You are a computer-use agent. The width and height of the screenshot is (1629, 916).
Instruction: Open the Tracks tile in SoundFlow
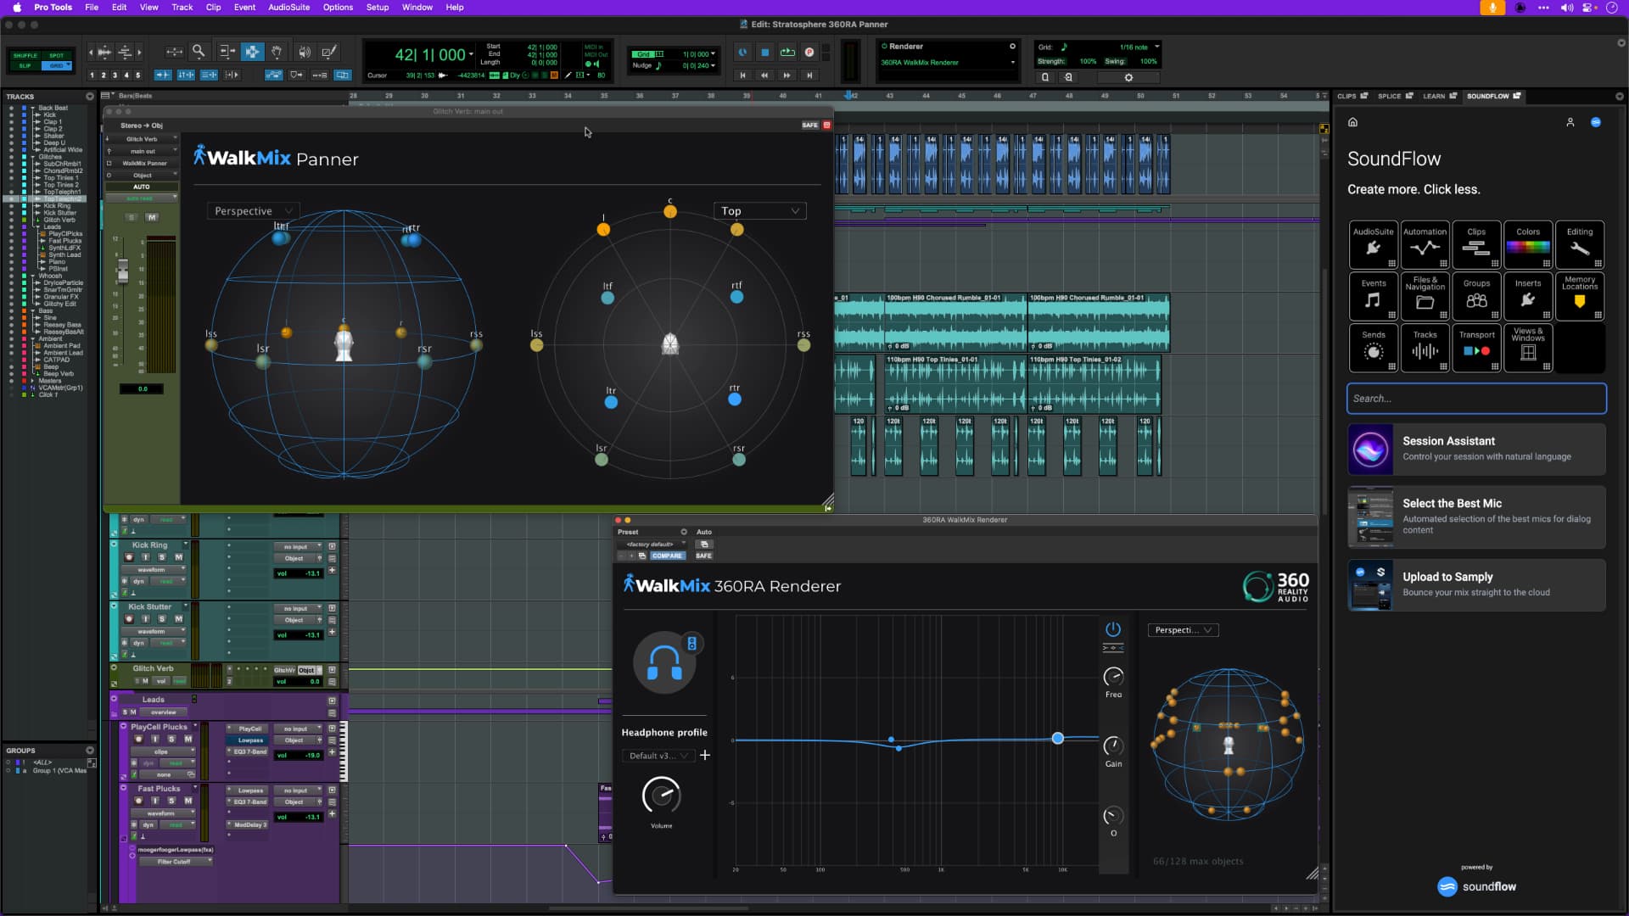coord(1425,348)
